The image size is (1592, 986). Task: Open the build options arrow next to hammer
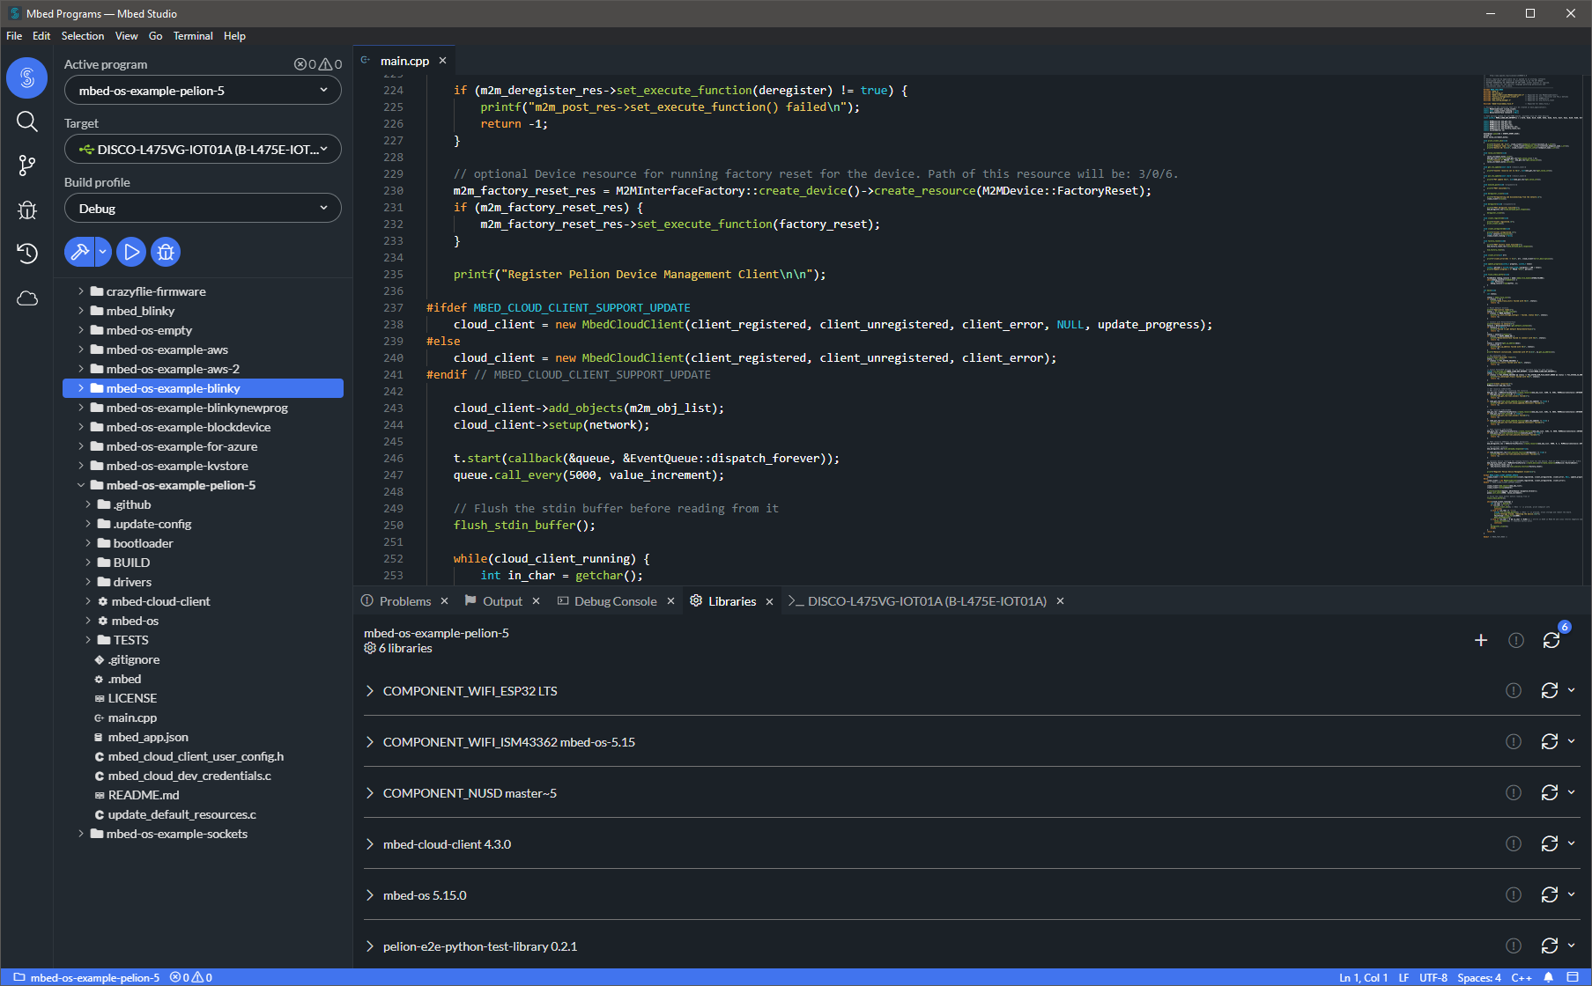point(103,252)
